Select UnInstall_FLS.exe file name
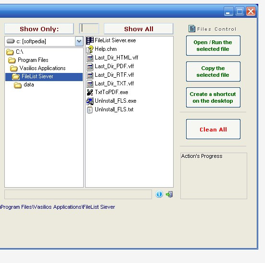265x263 pixels. point(115,101)
